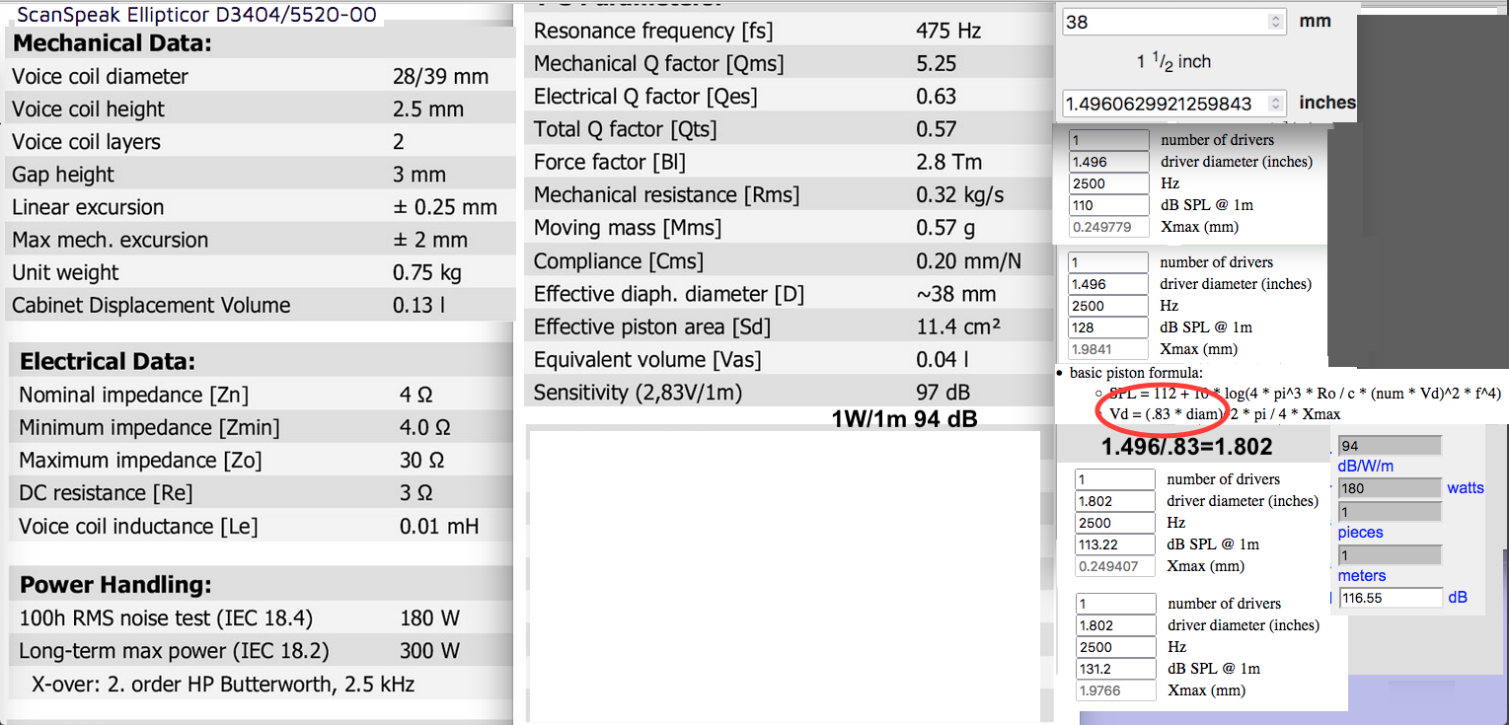Click the dB SPL field showing 128

coord(1109,327)
